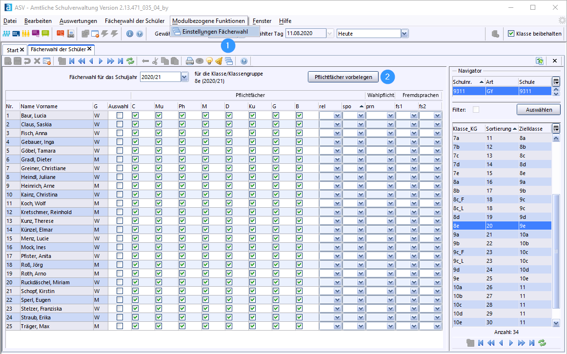
Task: Open the Bearbeiten menu
Action: pos(38,21)
